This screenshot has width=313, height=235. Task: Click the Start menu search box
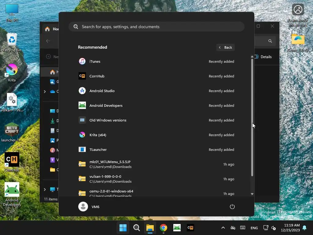pos(156,27)
